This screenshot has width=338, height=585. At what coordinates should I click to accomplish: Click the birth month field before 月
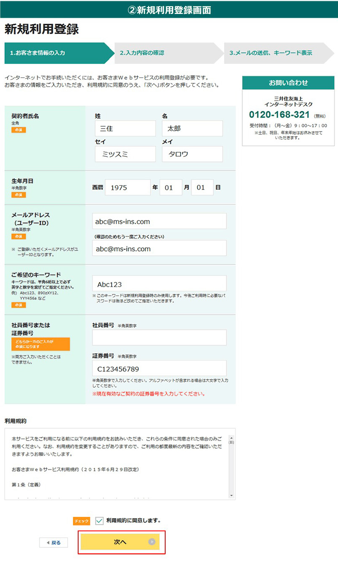(171, 187)
